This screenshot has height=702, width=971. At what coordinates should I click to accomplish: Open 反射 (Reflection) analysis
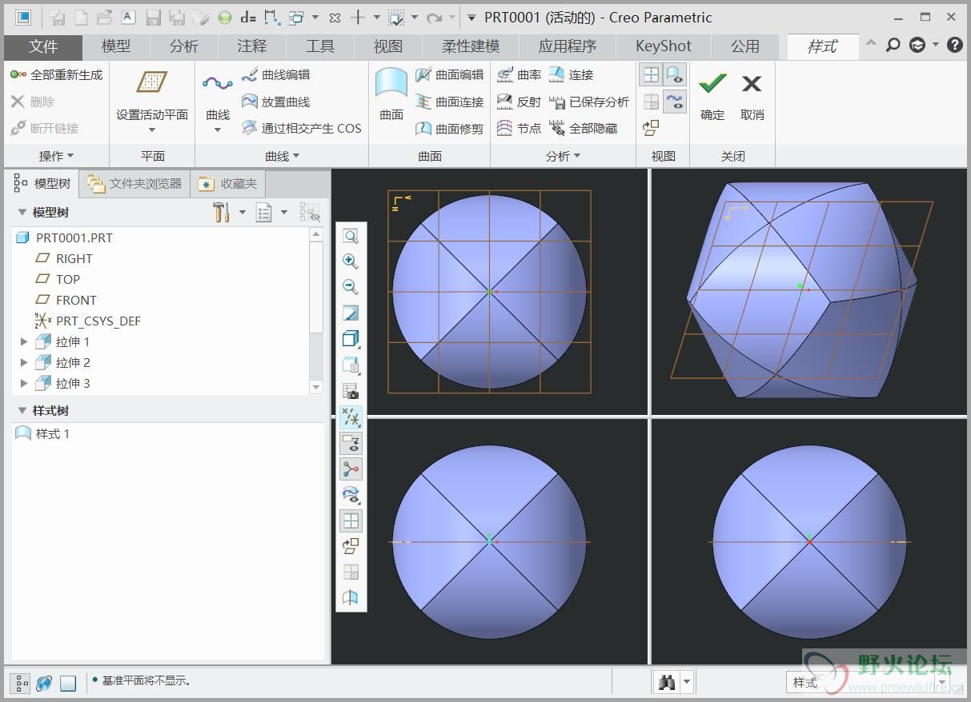pyautogui.click(x=519, y=102)
